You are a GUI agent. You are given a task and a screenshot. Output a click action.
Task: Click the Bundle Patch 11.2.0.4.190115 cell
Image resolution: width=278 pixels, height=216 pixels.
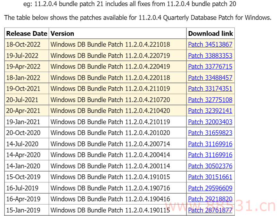(118, 210)
